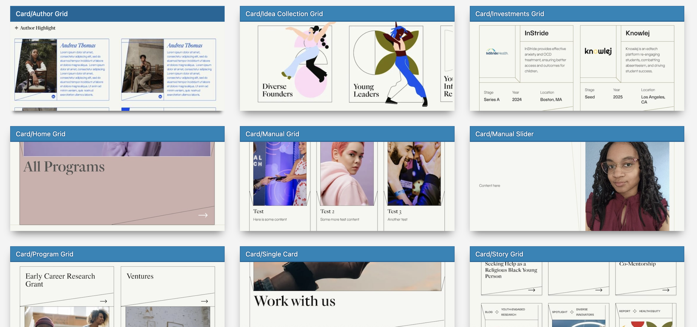Click LinkedIn icon on first Andrea Thomas card

pos(53,97)
